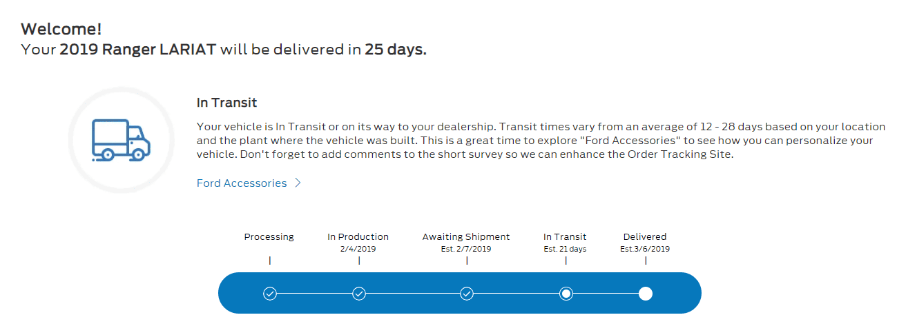917x335 pixels.
Task: Open the Ford Accessories link
Action: (x=242, y=183)
